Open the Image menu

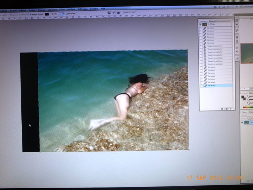[32, 10]
